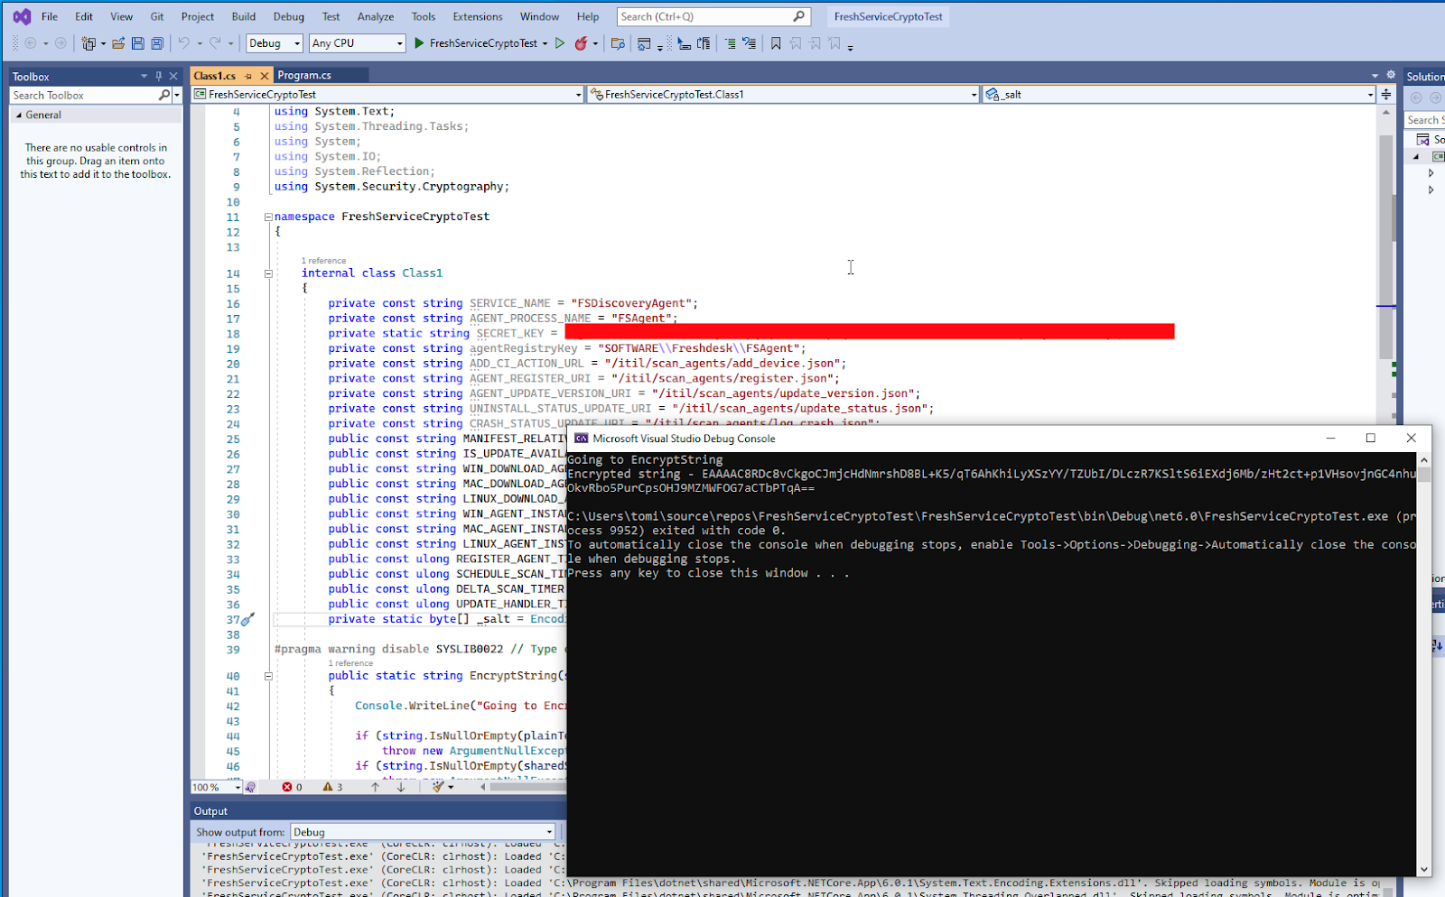The image size is (1445, 897).
Task: Click the Hot Reload flame icon
Action: coord(581,43)
